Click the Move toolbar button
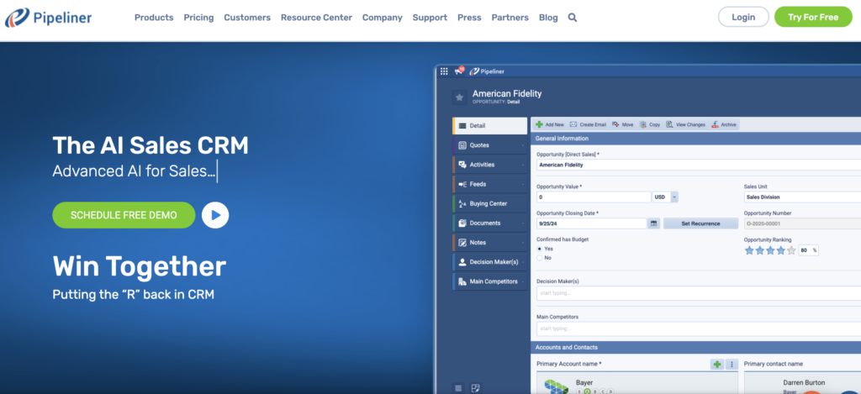The width and height of the screenshot is (861, 394). point(623,124)
